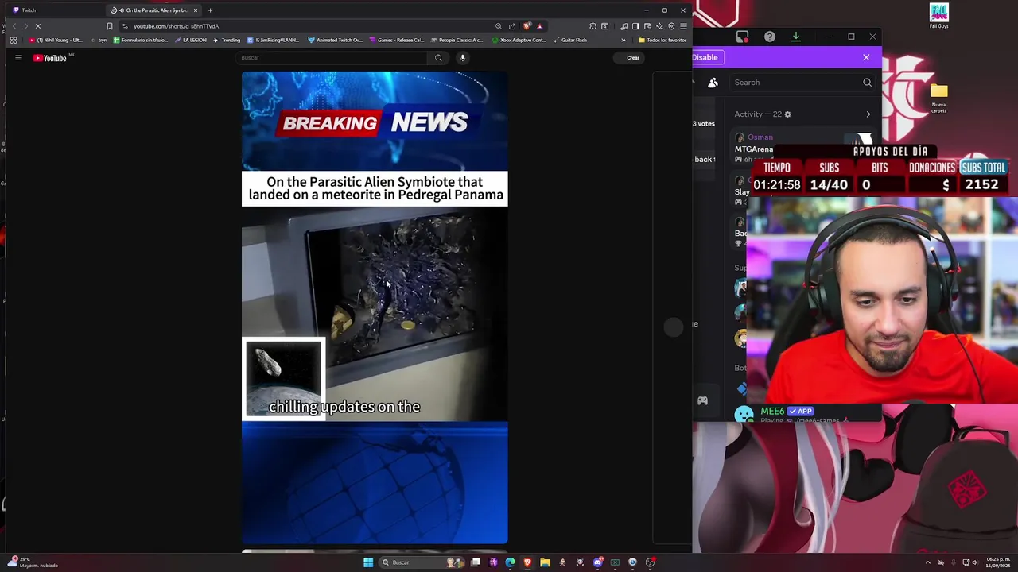Image resolution: width=1018 pixels, height=572 pixels.
Task: Open the LA LEGION bookmark
Action: point(190,40)
